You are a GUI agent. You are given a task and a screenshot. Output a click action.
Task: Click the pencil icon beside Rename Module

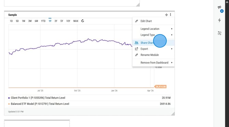tap(136, 55)
